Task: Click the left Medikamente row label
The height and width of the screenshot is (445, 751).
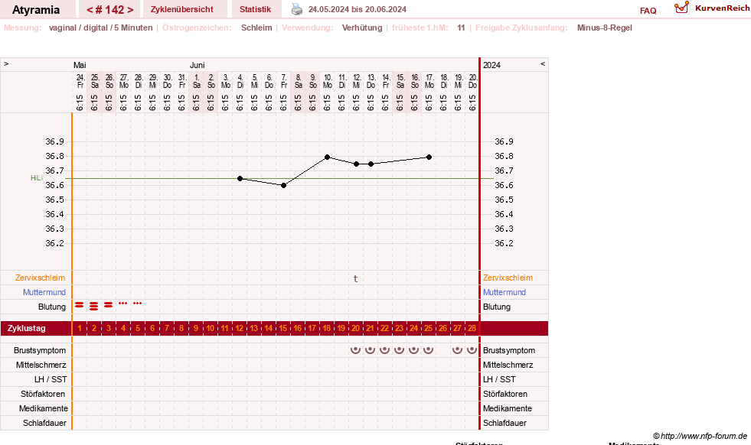Action: point(44,408)
